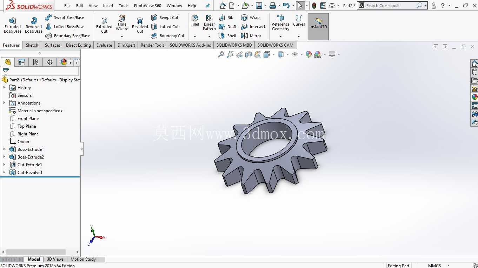
Task: Choose the Extruded Cut tool
Action: (104, 25)
